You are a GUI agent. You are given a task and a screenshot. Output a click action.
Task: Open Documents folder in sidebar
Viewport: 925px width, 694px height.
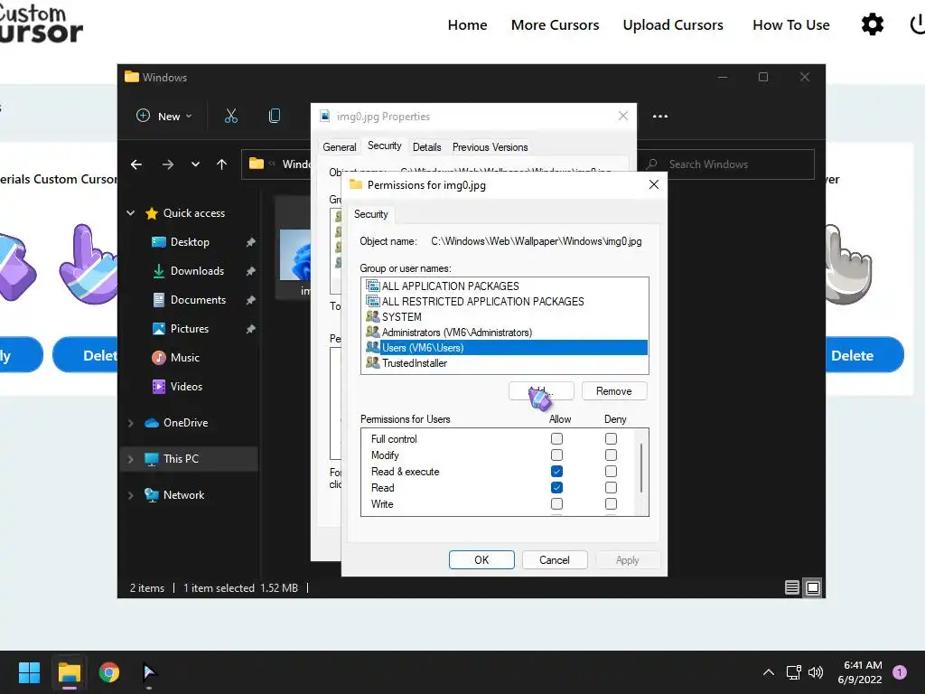coord(198,300)
